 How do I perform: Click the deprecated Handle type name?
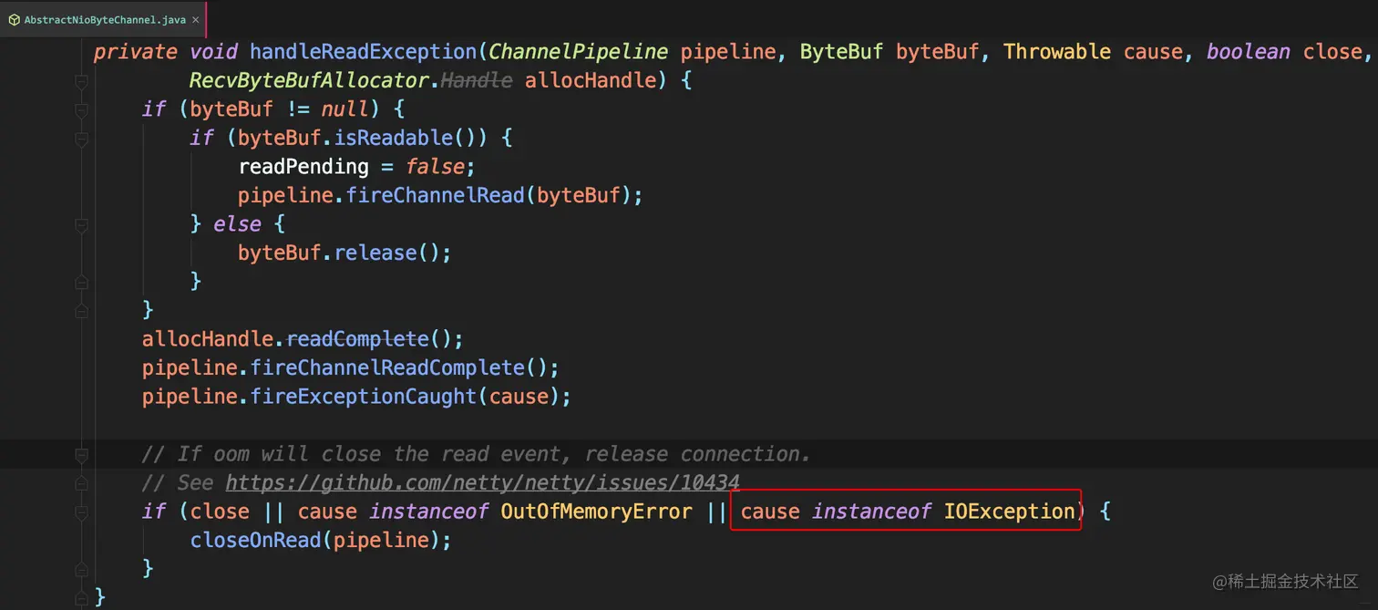pos(477,80)
